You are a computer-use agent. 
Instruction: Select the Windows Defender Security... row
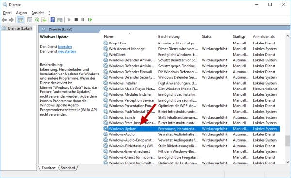point(192,77)
